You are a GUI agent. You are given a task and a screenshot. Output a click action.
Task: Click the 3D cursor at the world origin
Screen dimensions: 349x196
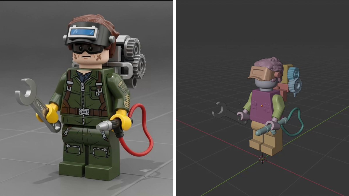[x=262, y=159]
